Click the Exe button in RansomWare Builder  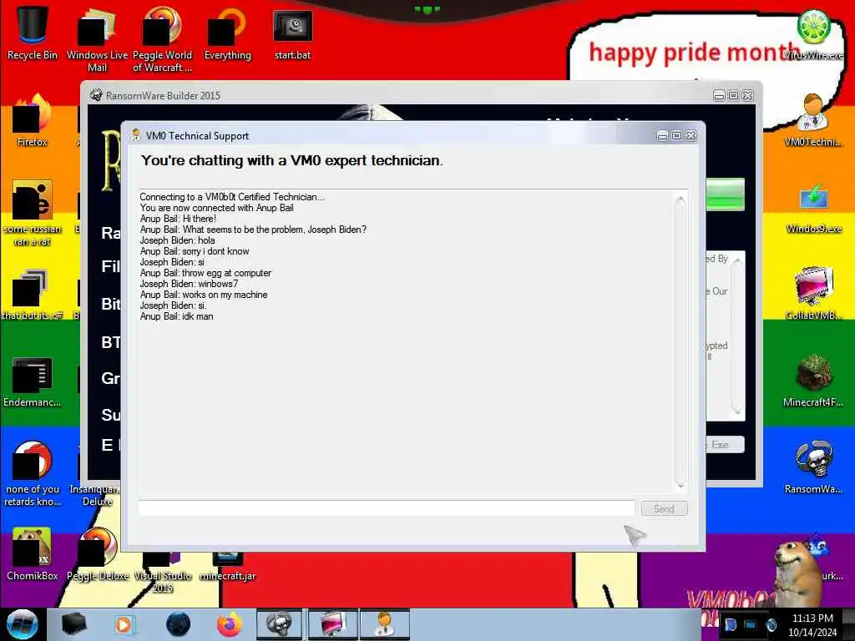tap(726, 445)
